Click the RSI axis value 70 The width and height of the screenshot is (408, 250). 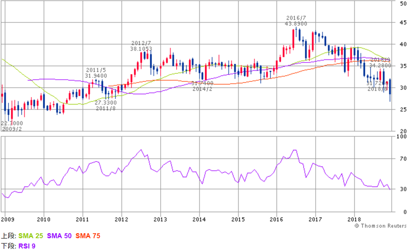(403, 159)
